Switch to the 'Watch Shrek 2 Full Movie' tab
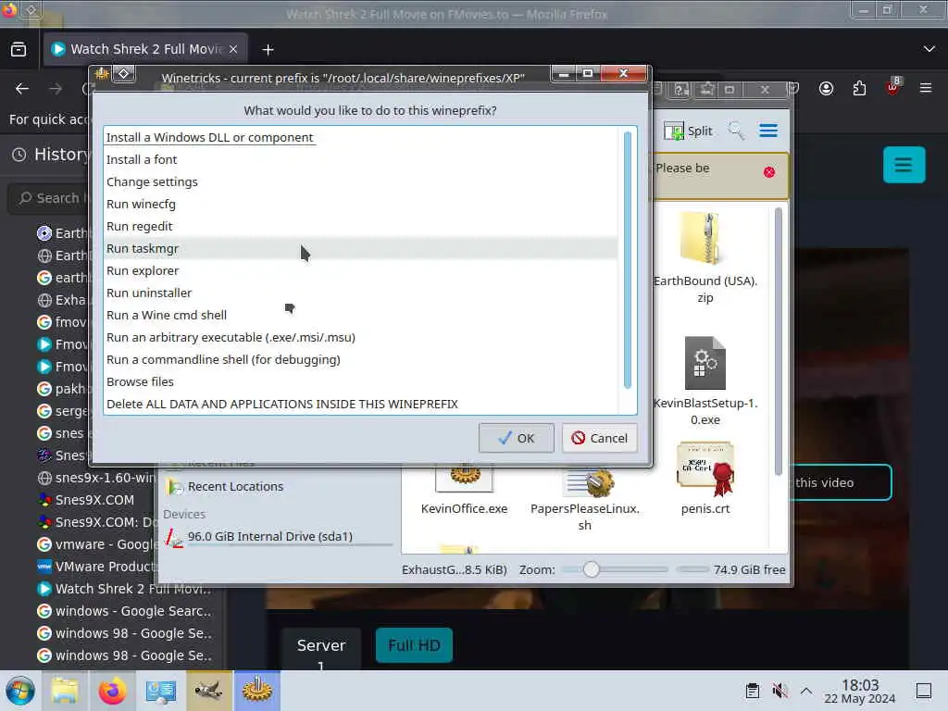 [145, 50]
